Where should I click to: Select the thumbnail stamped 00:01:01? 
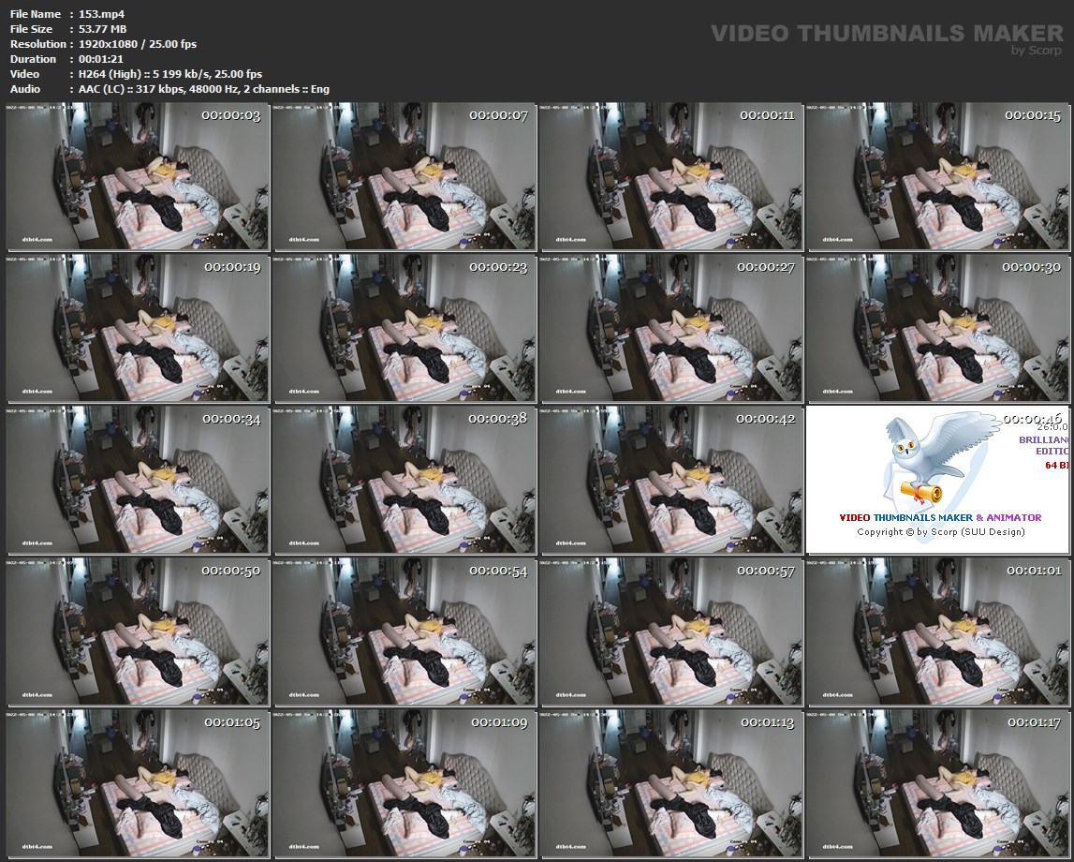(937, 632)
